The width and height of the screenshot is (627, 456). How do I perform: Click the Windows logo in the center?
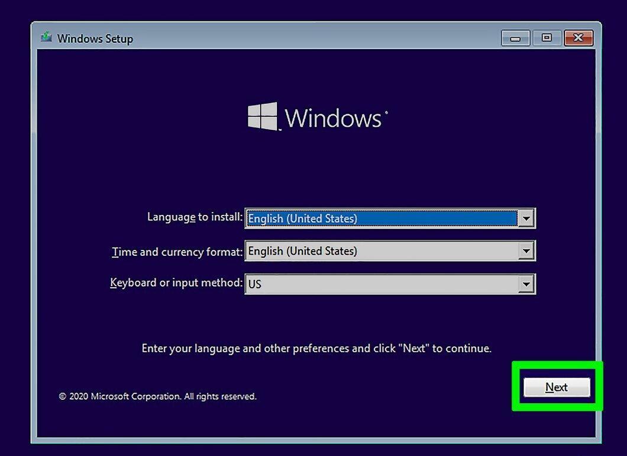pyautogui.click(x=263, y=117)
